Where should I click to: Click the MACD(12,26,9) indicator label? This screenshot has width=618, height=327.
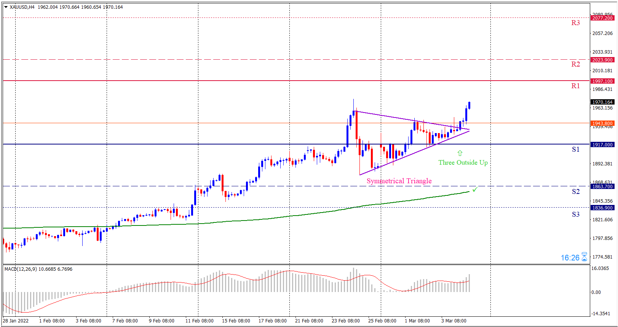(x=21, y=269)
